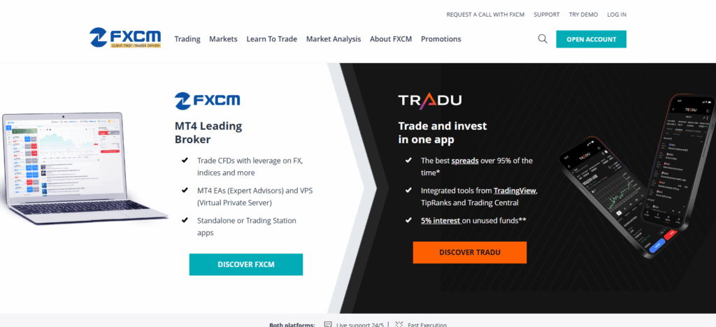The width and height of the screenshot is (716, 327).
Task: Click text Standalone or Trading Station apps
Action: [247, 226]
